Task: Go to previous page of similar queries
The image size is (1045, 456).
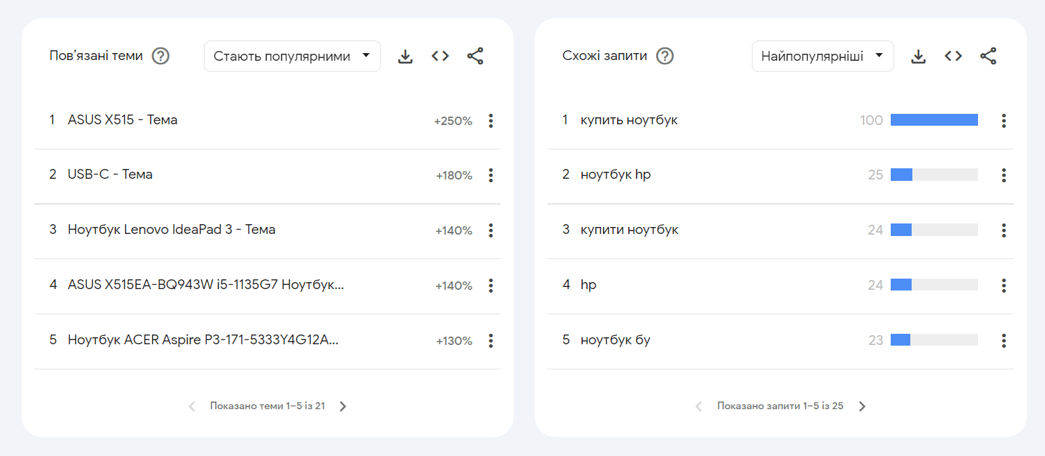Action: click(x=699, y=406)
